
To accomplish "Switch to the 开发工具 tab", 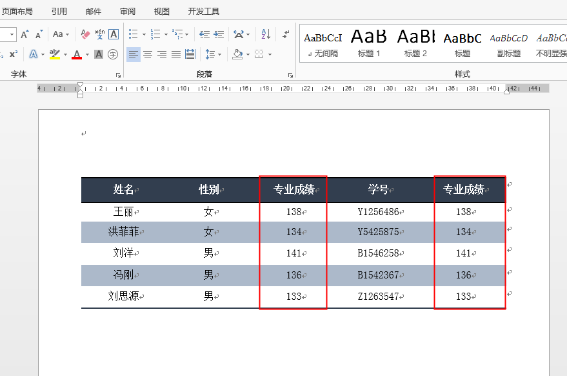I will click(204, 12).
